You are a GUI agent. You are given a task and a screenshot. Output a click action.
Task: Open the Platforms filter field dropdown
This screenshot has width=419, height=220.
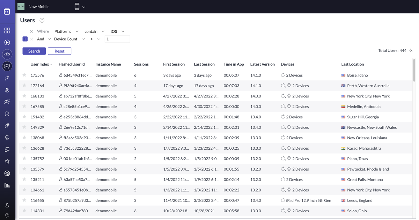(x=66, y=31)
